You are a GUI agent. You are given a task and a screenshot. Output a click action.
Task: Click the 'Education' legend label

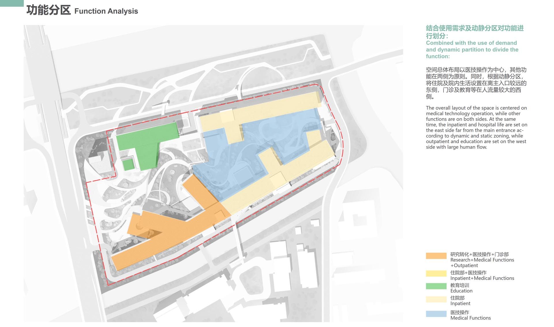[461, 291]
